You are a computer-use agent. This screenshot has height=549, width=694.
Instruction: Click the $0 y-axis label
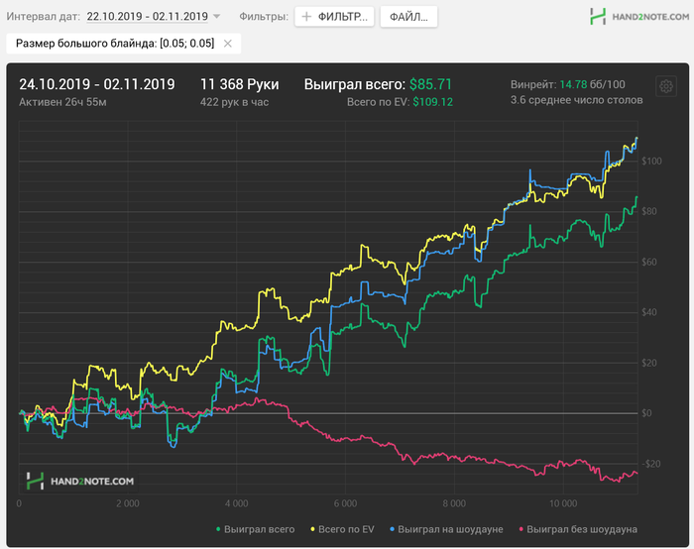pos(646,413)
